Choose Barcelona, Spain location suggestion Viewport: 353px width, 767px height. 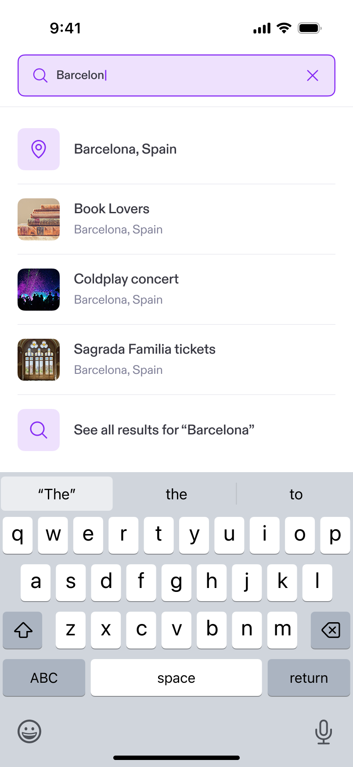click(126, 149)
